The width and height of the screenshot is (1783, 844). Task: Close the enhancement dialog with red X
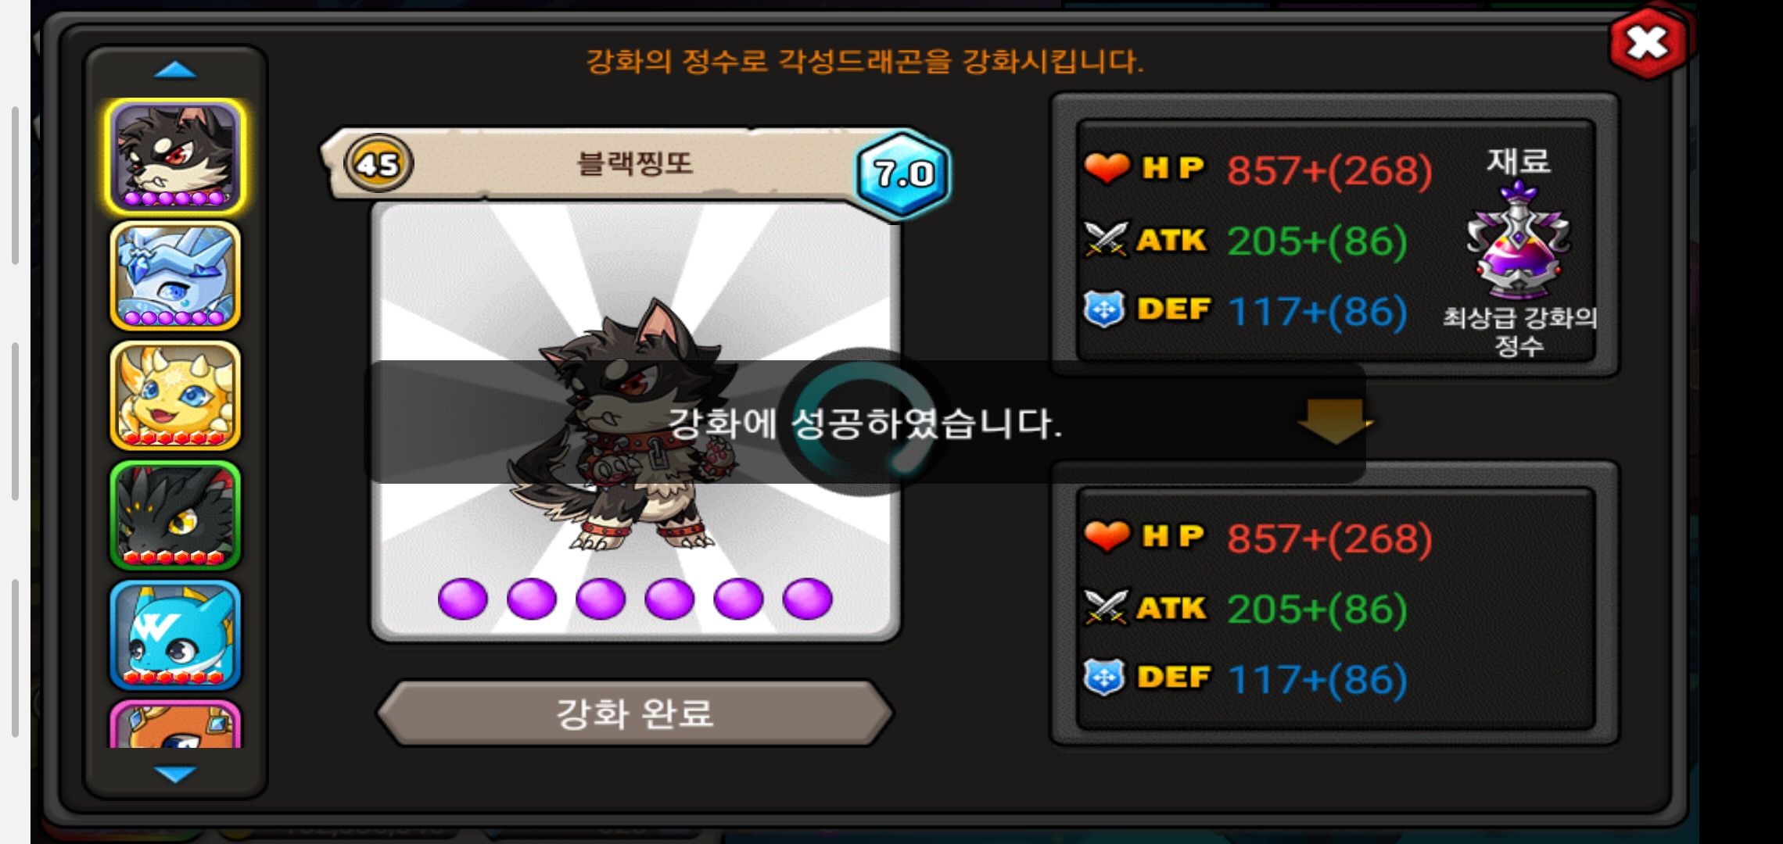(x=1648, y=43)
